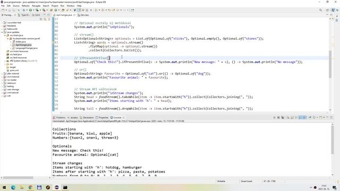Viewport: 340px width, 191px height.
Task: Click Remove Launch in Console toolbar
Action: pos(278,117)
